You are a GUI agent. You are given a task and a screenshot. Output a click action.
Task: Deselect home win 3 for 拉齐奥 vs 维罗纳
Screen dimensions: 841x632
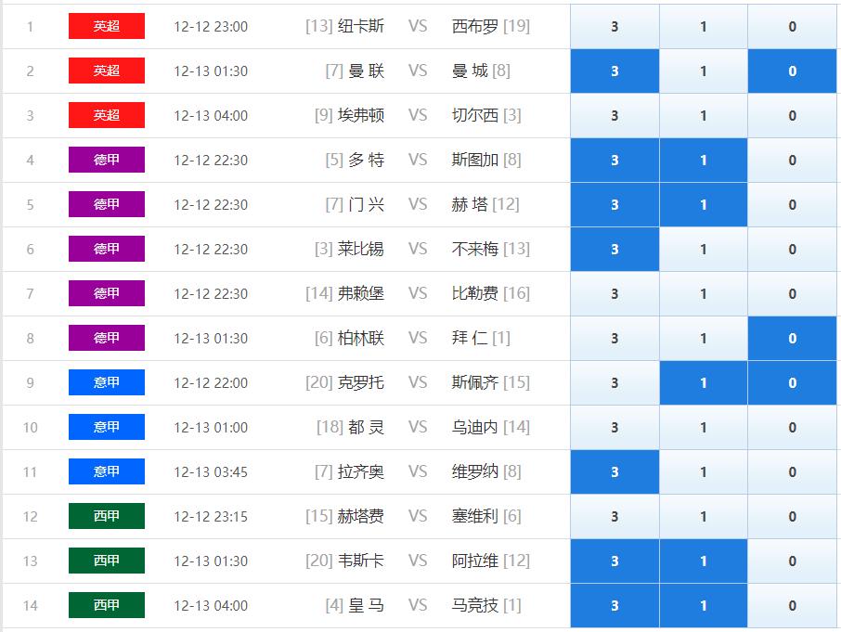tap(615, 471)
